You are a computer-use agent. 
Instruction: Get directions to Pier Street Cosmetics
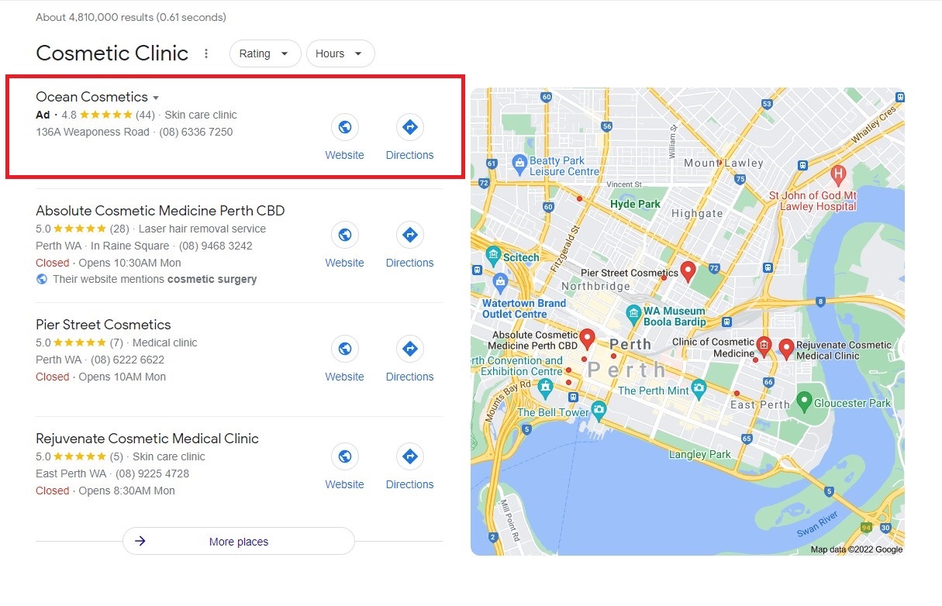pos(410,349)
